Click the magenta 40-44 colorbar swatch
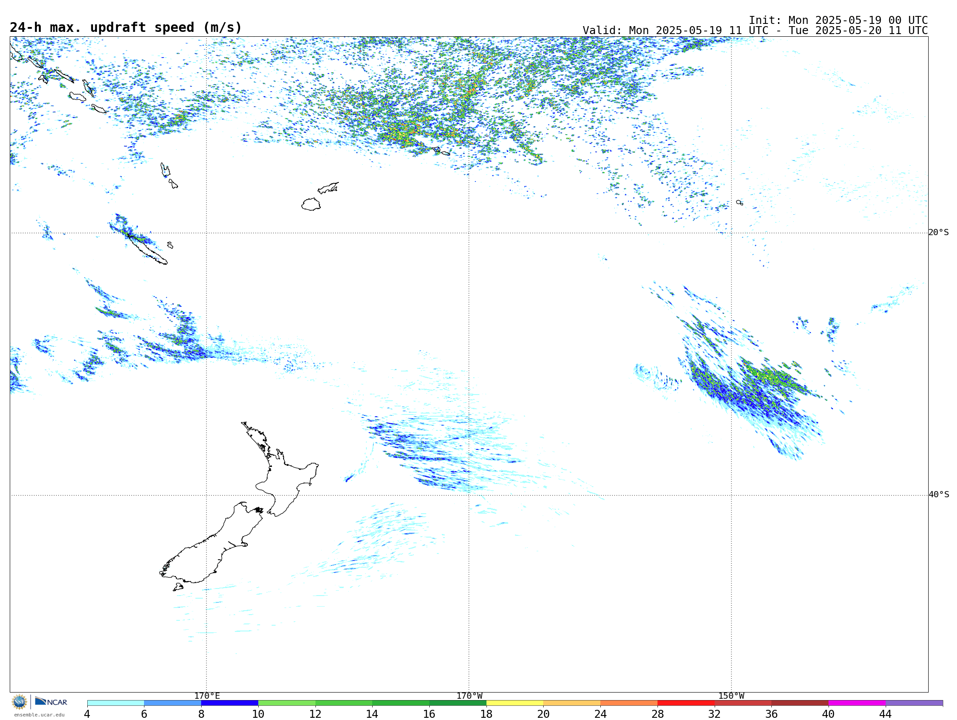The height and width of the screenshot is (720, 957). click(857, 703)
